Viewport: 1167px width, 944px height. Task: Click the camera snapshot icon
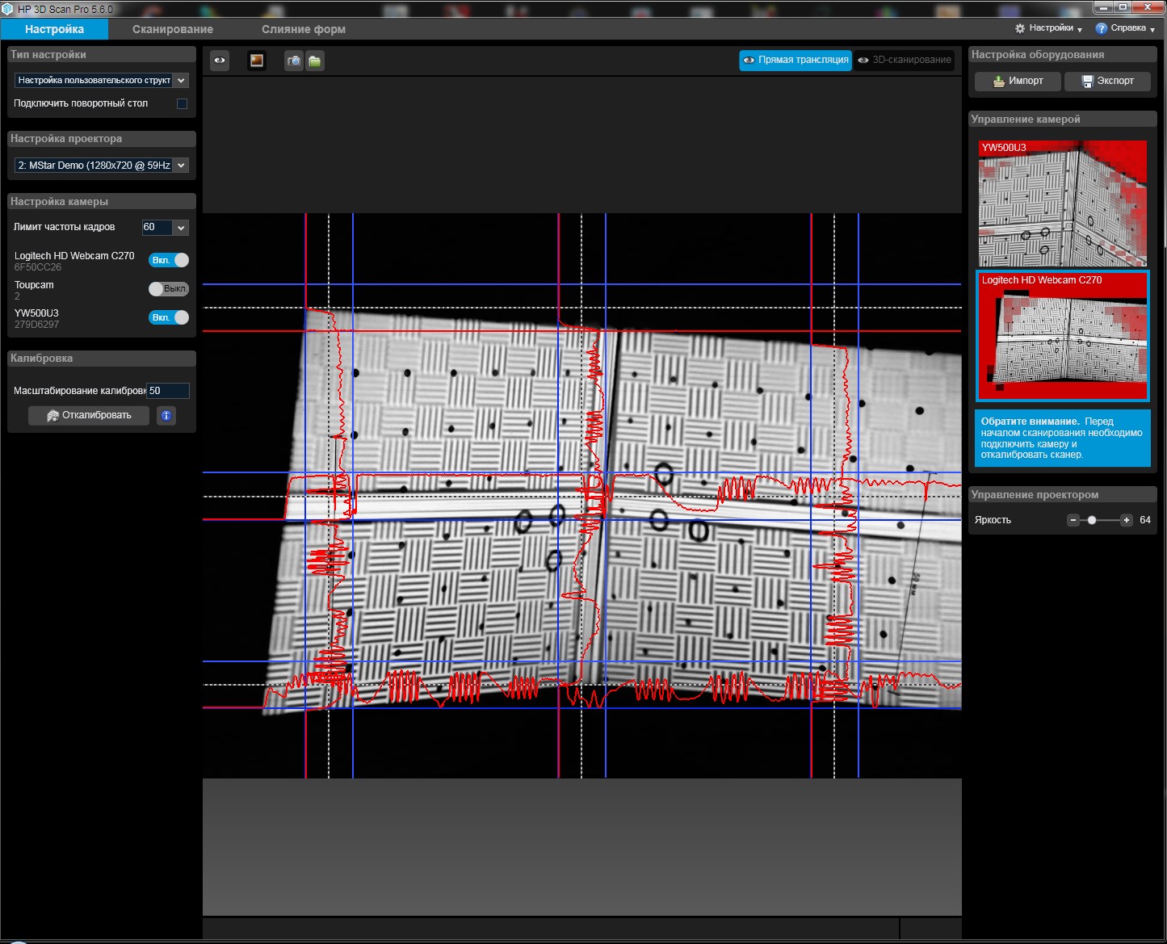tap(294, 61)
